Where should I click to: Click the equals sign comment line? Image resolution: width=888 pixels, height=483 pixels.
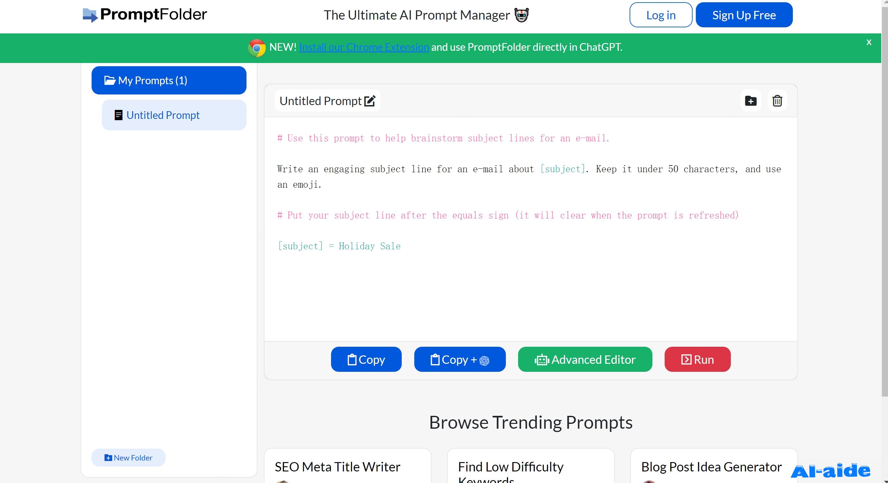click(x=508, y=216)
